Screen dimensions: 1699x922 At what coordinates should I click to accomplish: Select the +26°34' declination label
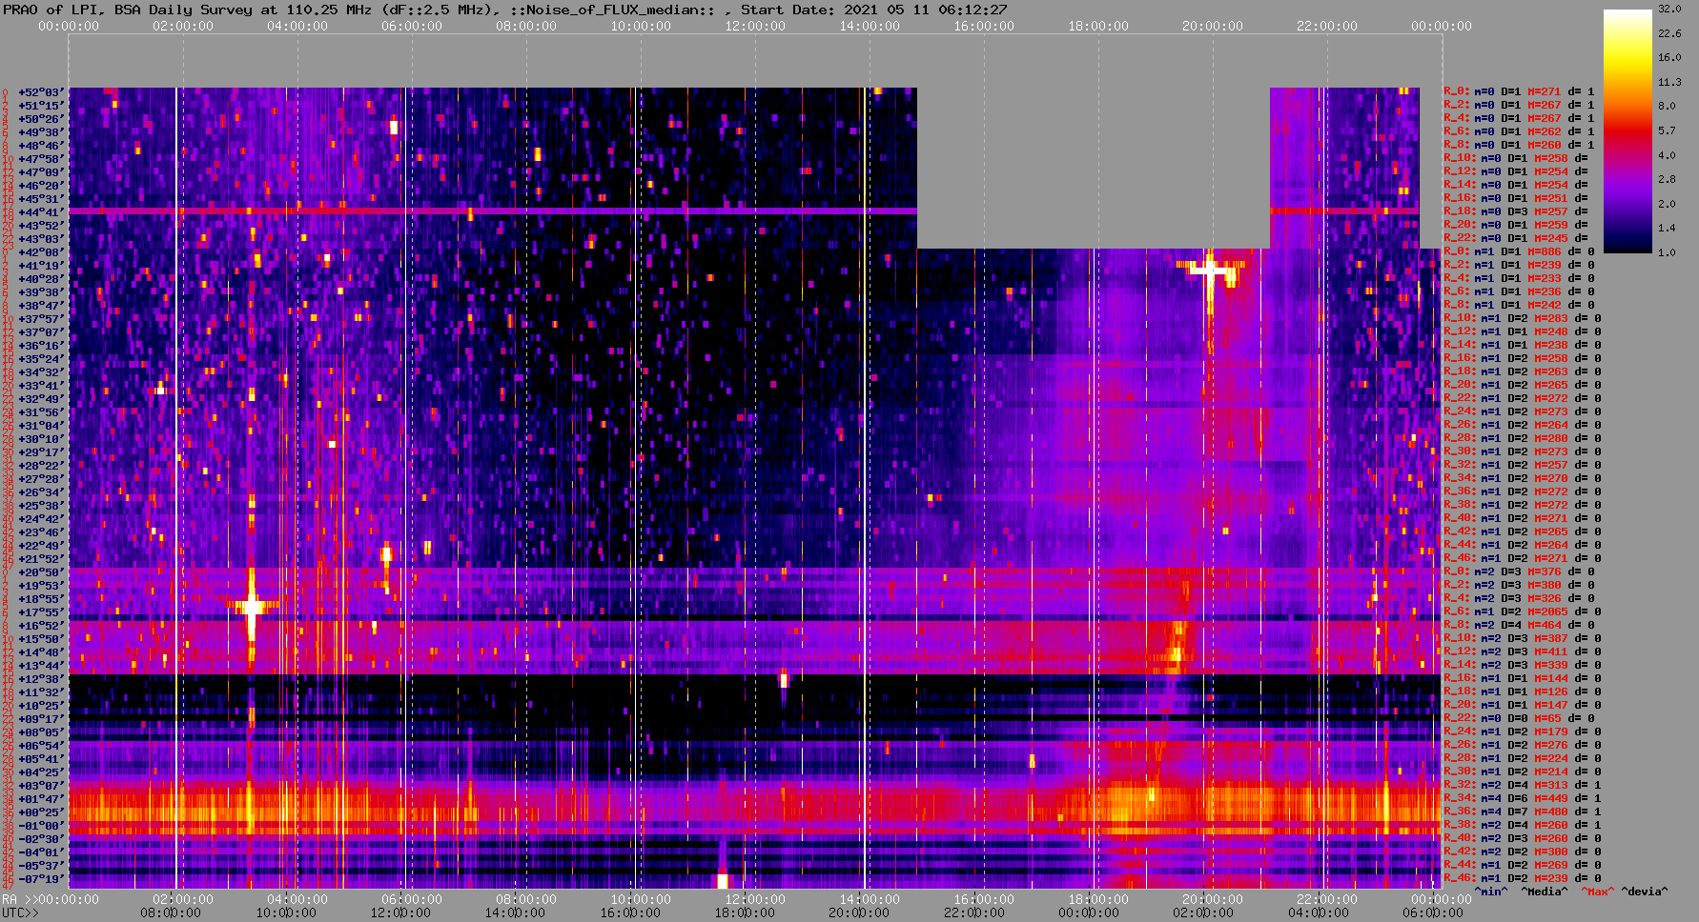[x=41, y=492]
